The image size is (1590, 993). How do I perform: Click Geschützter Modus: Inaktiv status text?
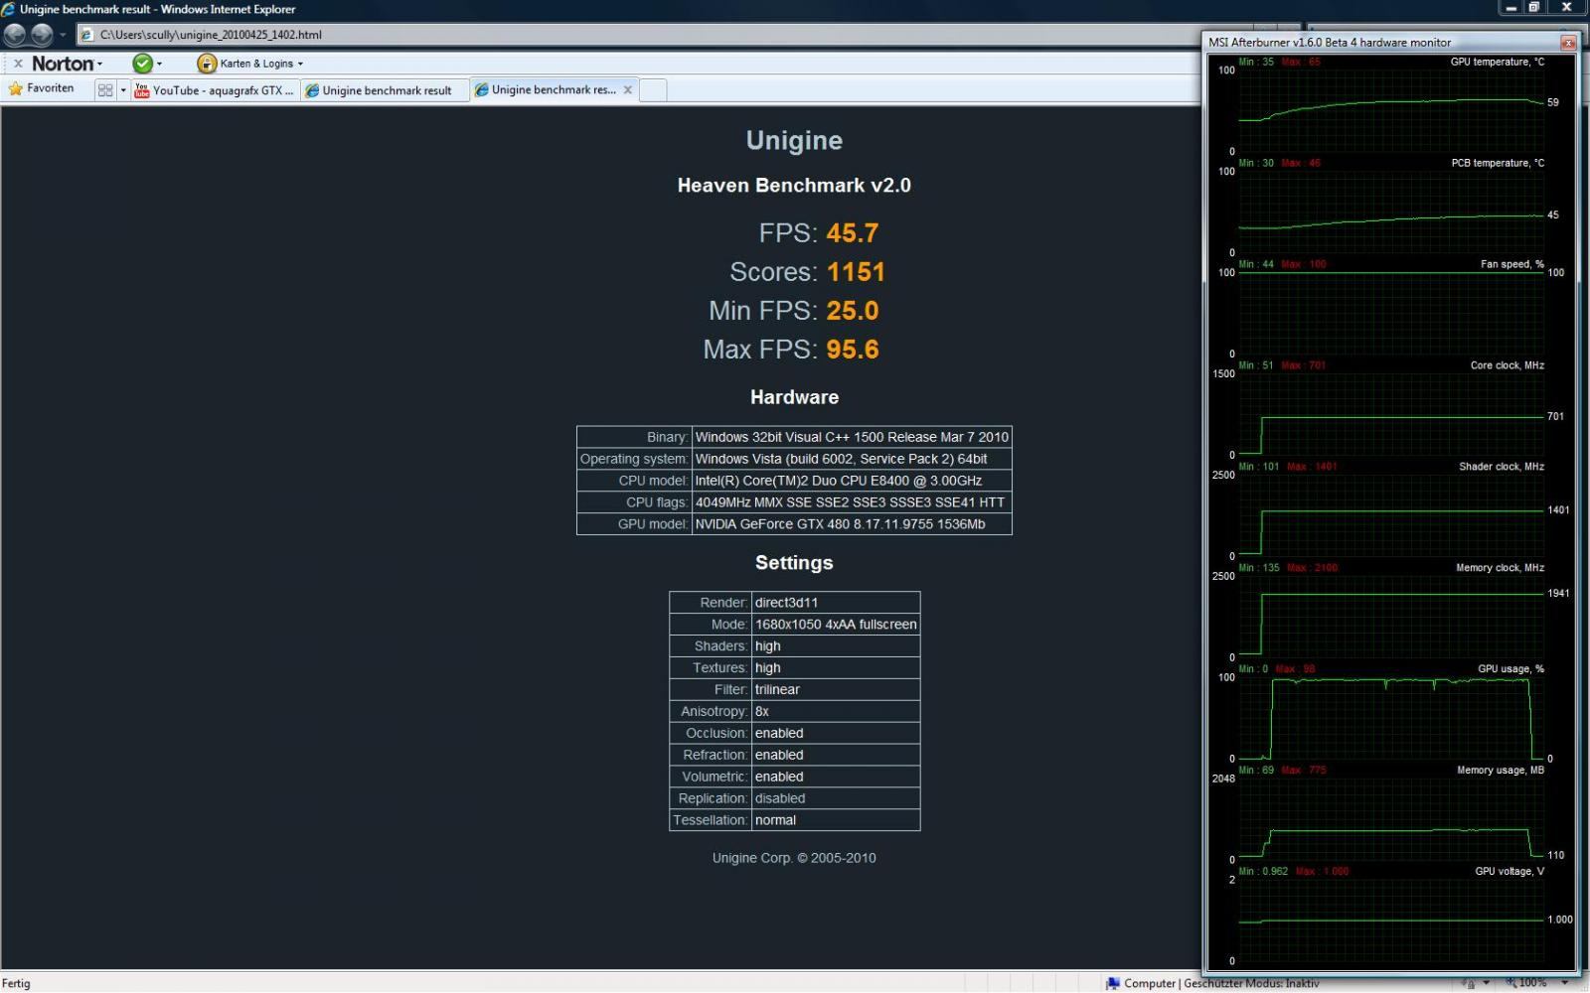pyautogui.click(x=1251, y=983)
